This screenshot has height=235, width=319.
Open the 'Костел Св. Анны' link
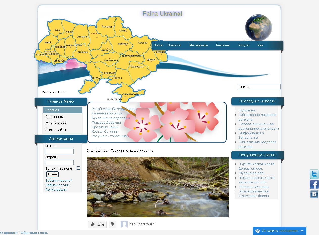[105, 132]
